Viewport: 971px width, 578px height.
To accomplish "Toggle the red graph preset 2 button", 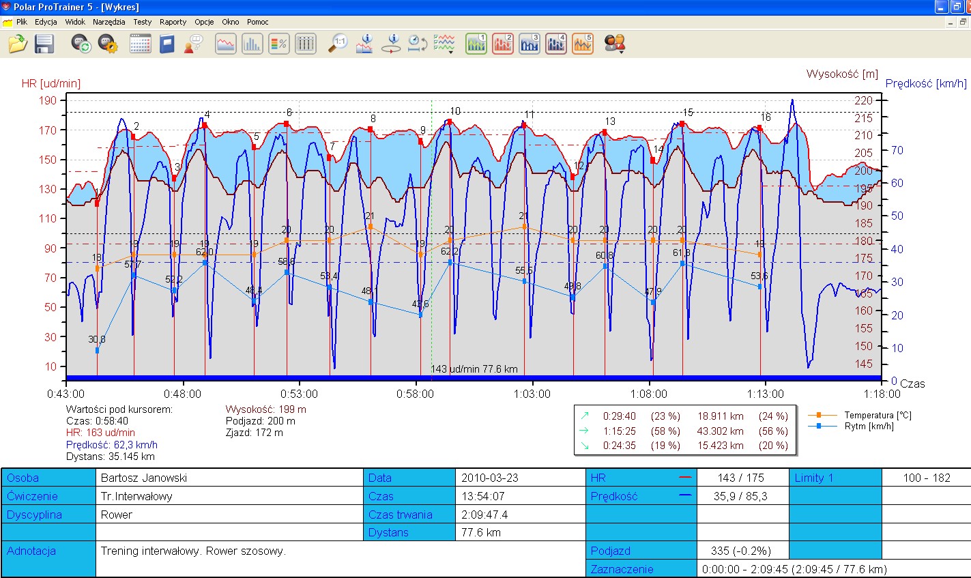I will pyautogui.click(x=503, y=44).
